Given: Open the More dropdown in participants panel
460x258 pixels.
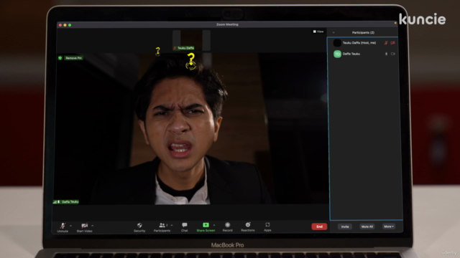Looking at the screenshot, I should pos(389,226).
